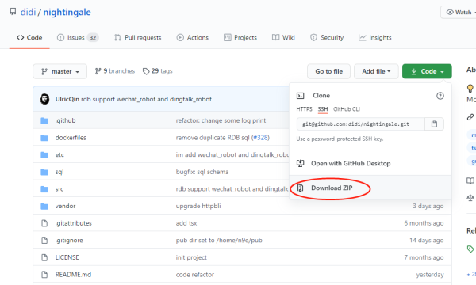Click the UlricQin avatar
Viewport: 476px width, 285px height.
pyautogui.click(x=44, y=99)
